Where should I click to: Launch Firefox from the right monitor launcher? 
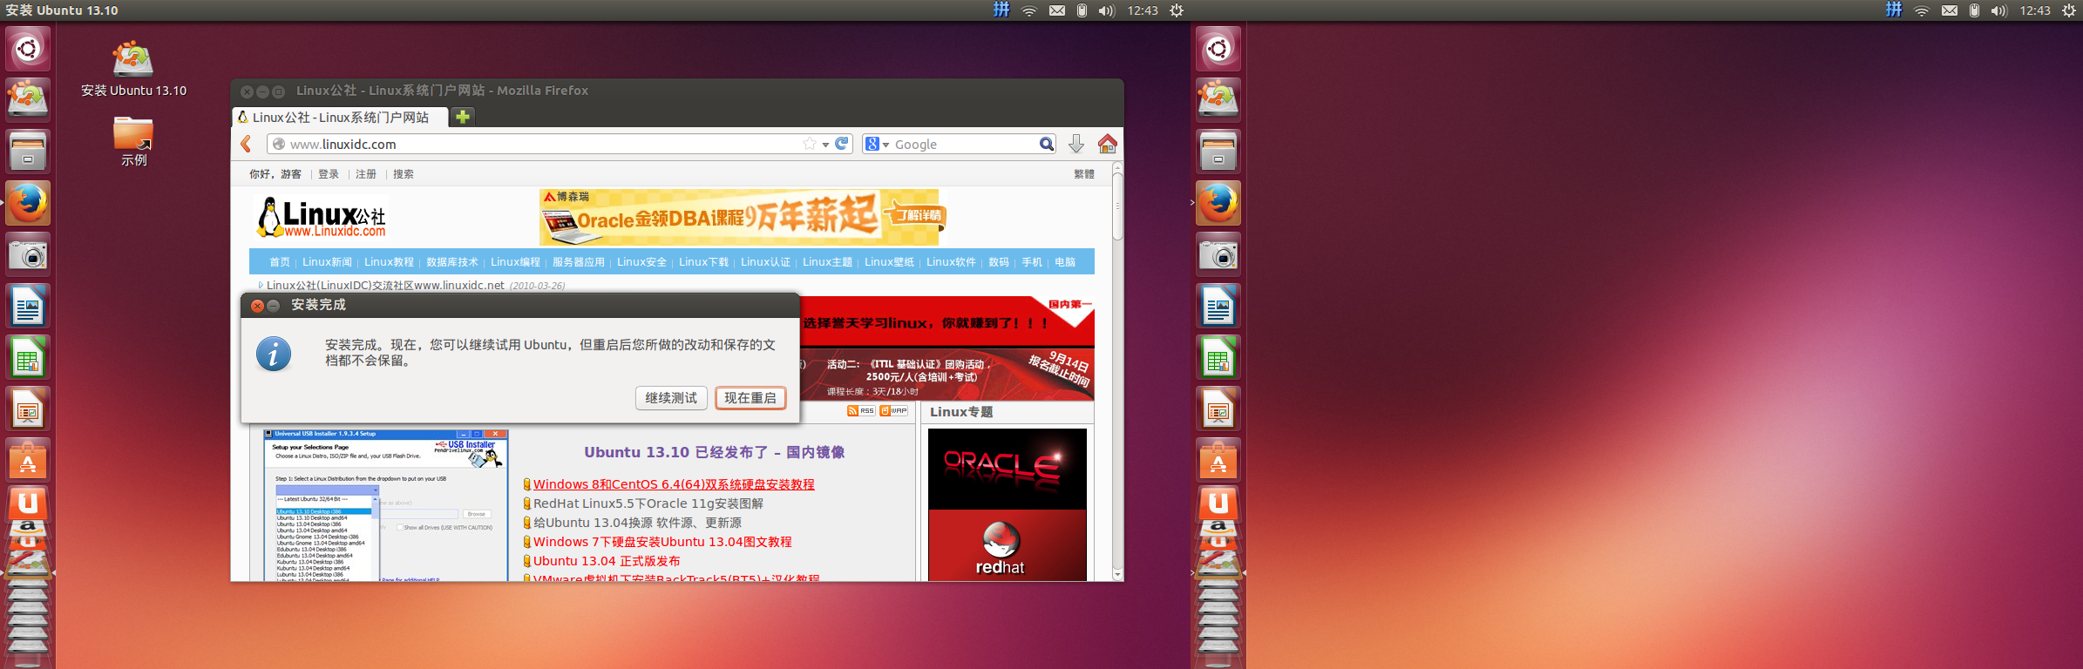pos(1218,203)
